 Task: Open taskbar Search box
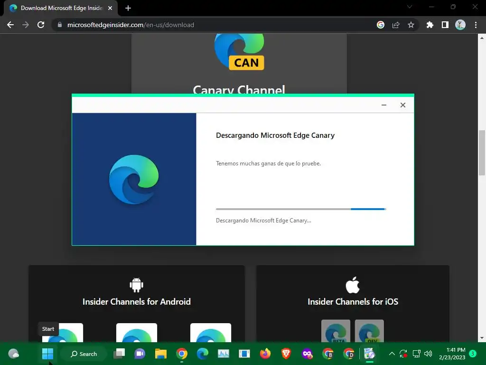tap(84, 354)
